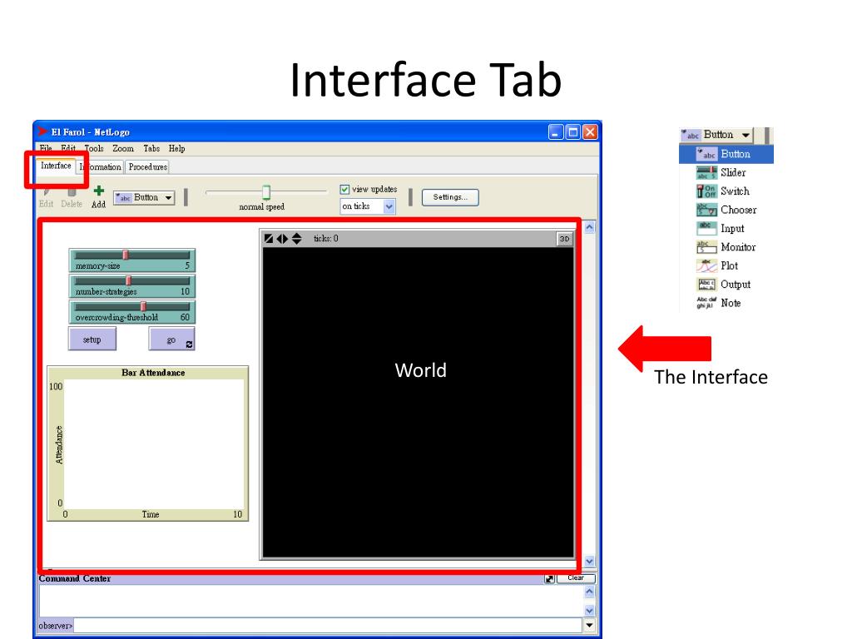Screen dimensions: 852x639
Task: Click the observer command input field
Action: 328,626
